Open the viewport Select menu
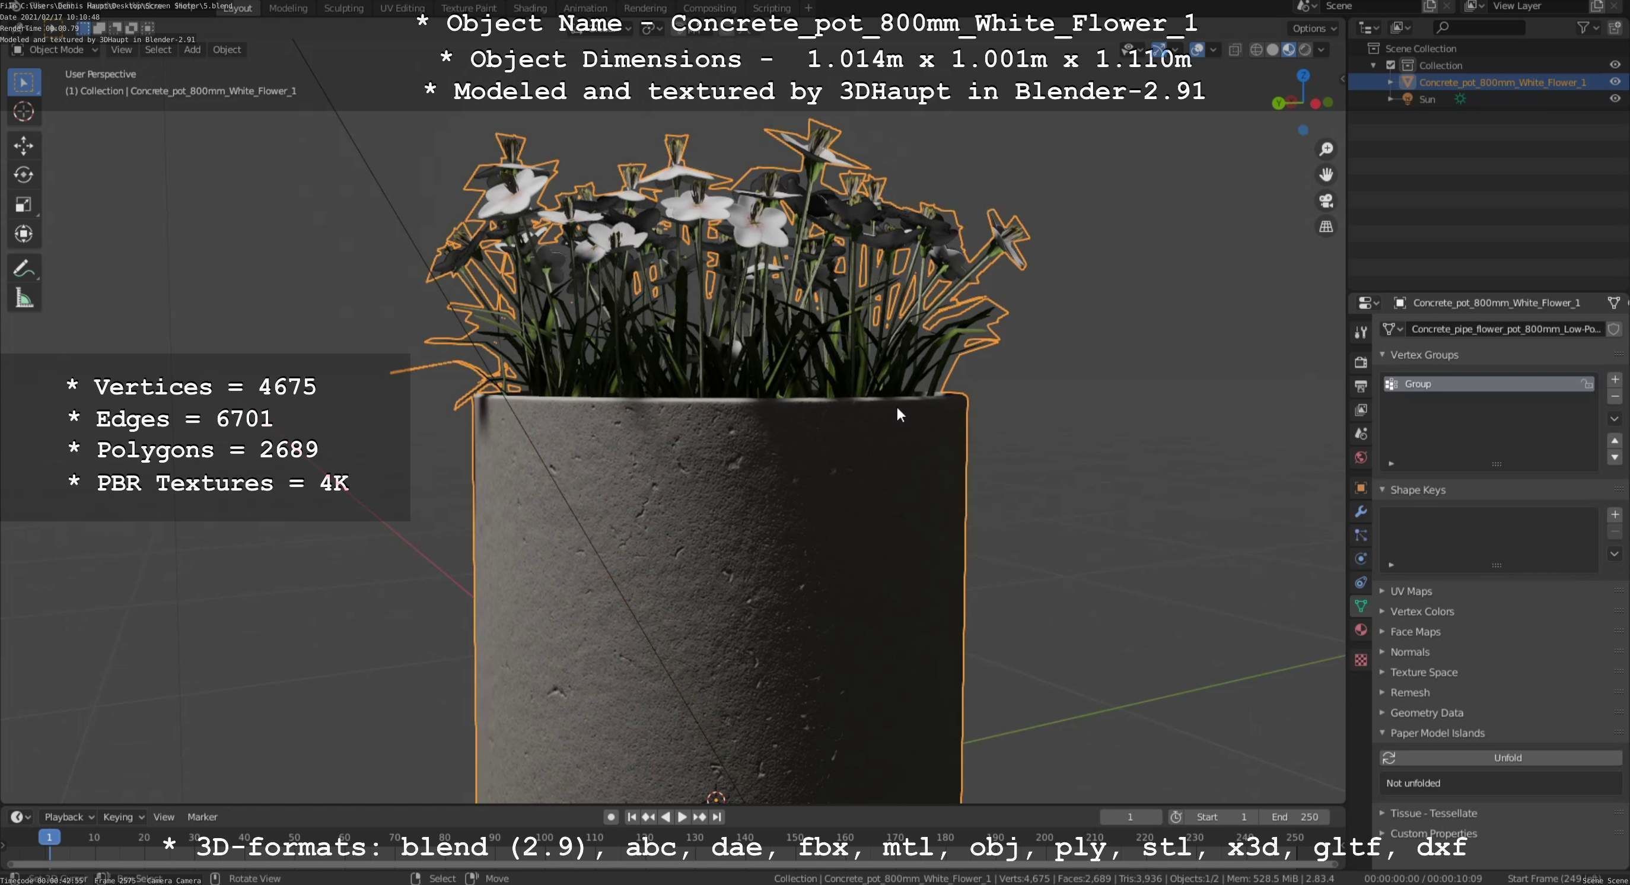The height and width of the screenshot is (885, 1630). 158,50
